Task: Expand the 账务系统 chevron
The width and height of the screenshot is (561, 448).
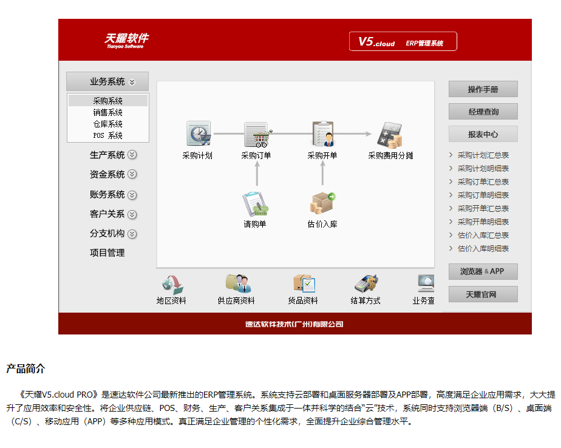Action: (x=132, y=195)
